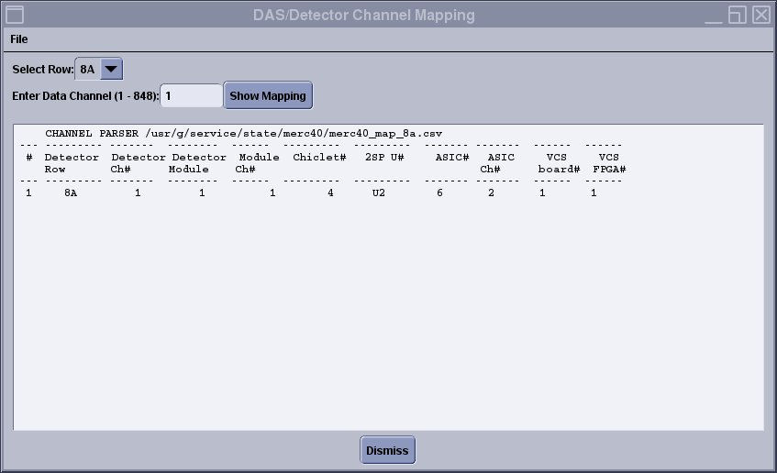Minimize the Channel Mapping window

pos(715,15)
